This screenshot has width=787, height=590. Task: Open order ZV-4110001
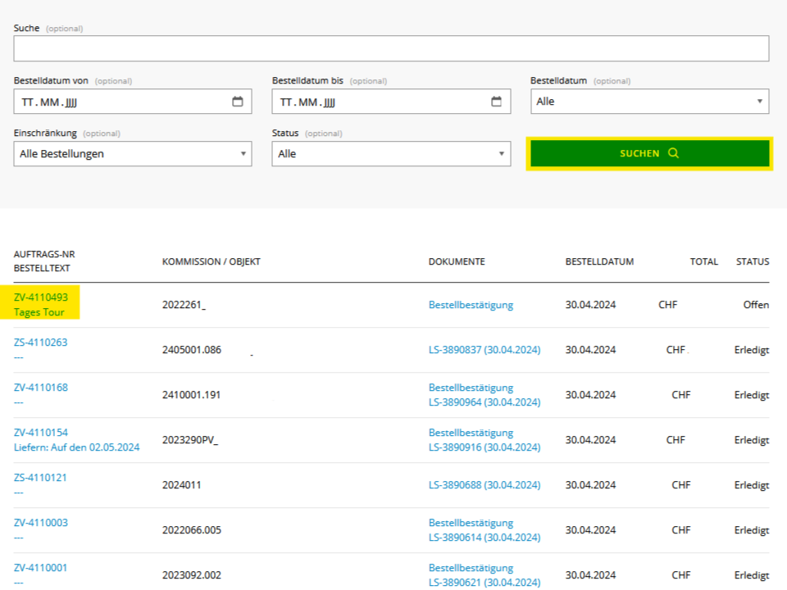coord(40,568)
